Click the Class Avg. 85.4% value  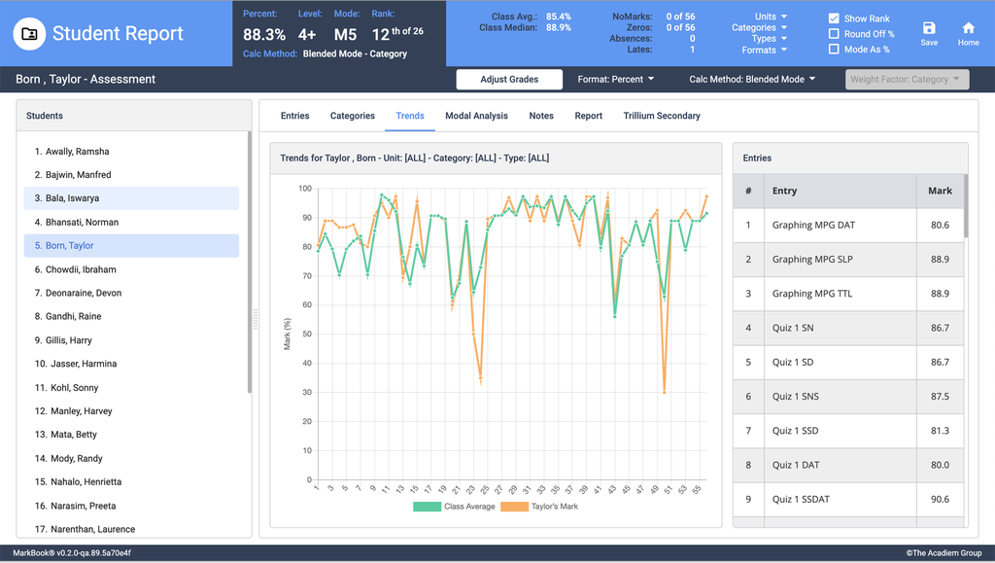(559, 17)
